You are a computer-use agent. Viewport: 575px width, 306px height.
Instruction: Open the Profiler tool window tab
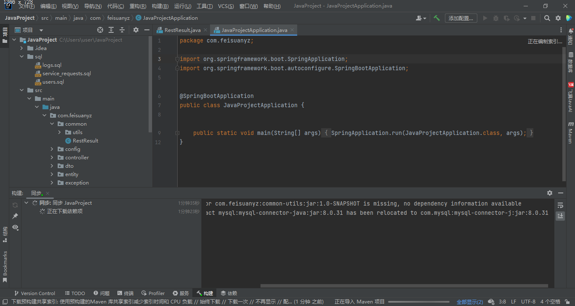[x=153, y=293]
